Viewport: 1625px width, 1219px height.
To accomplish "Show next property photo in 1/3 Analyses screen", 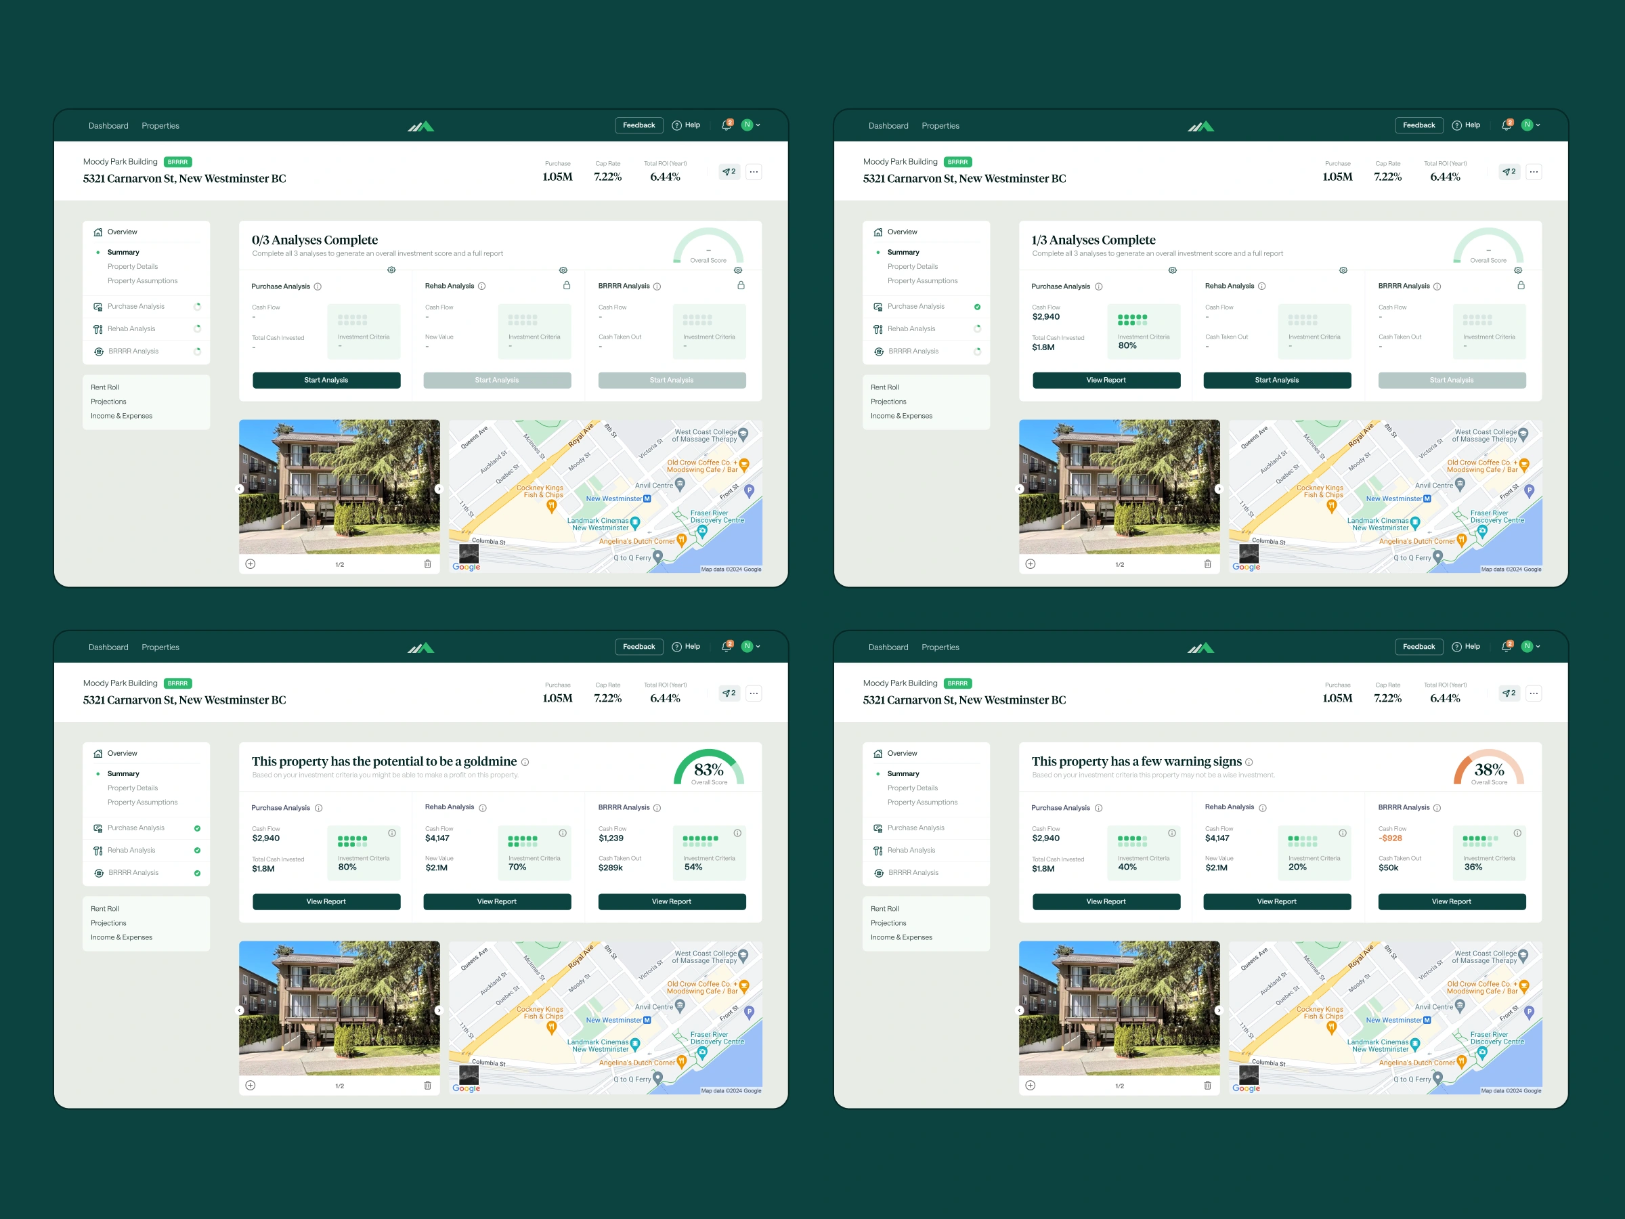I will click(x=1218, y=489).
